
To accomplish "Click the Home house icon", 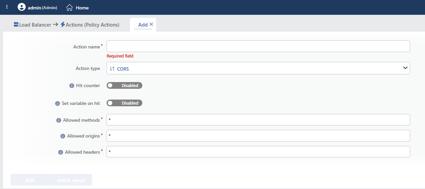I will tap(69, 7).
